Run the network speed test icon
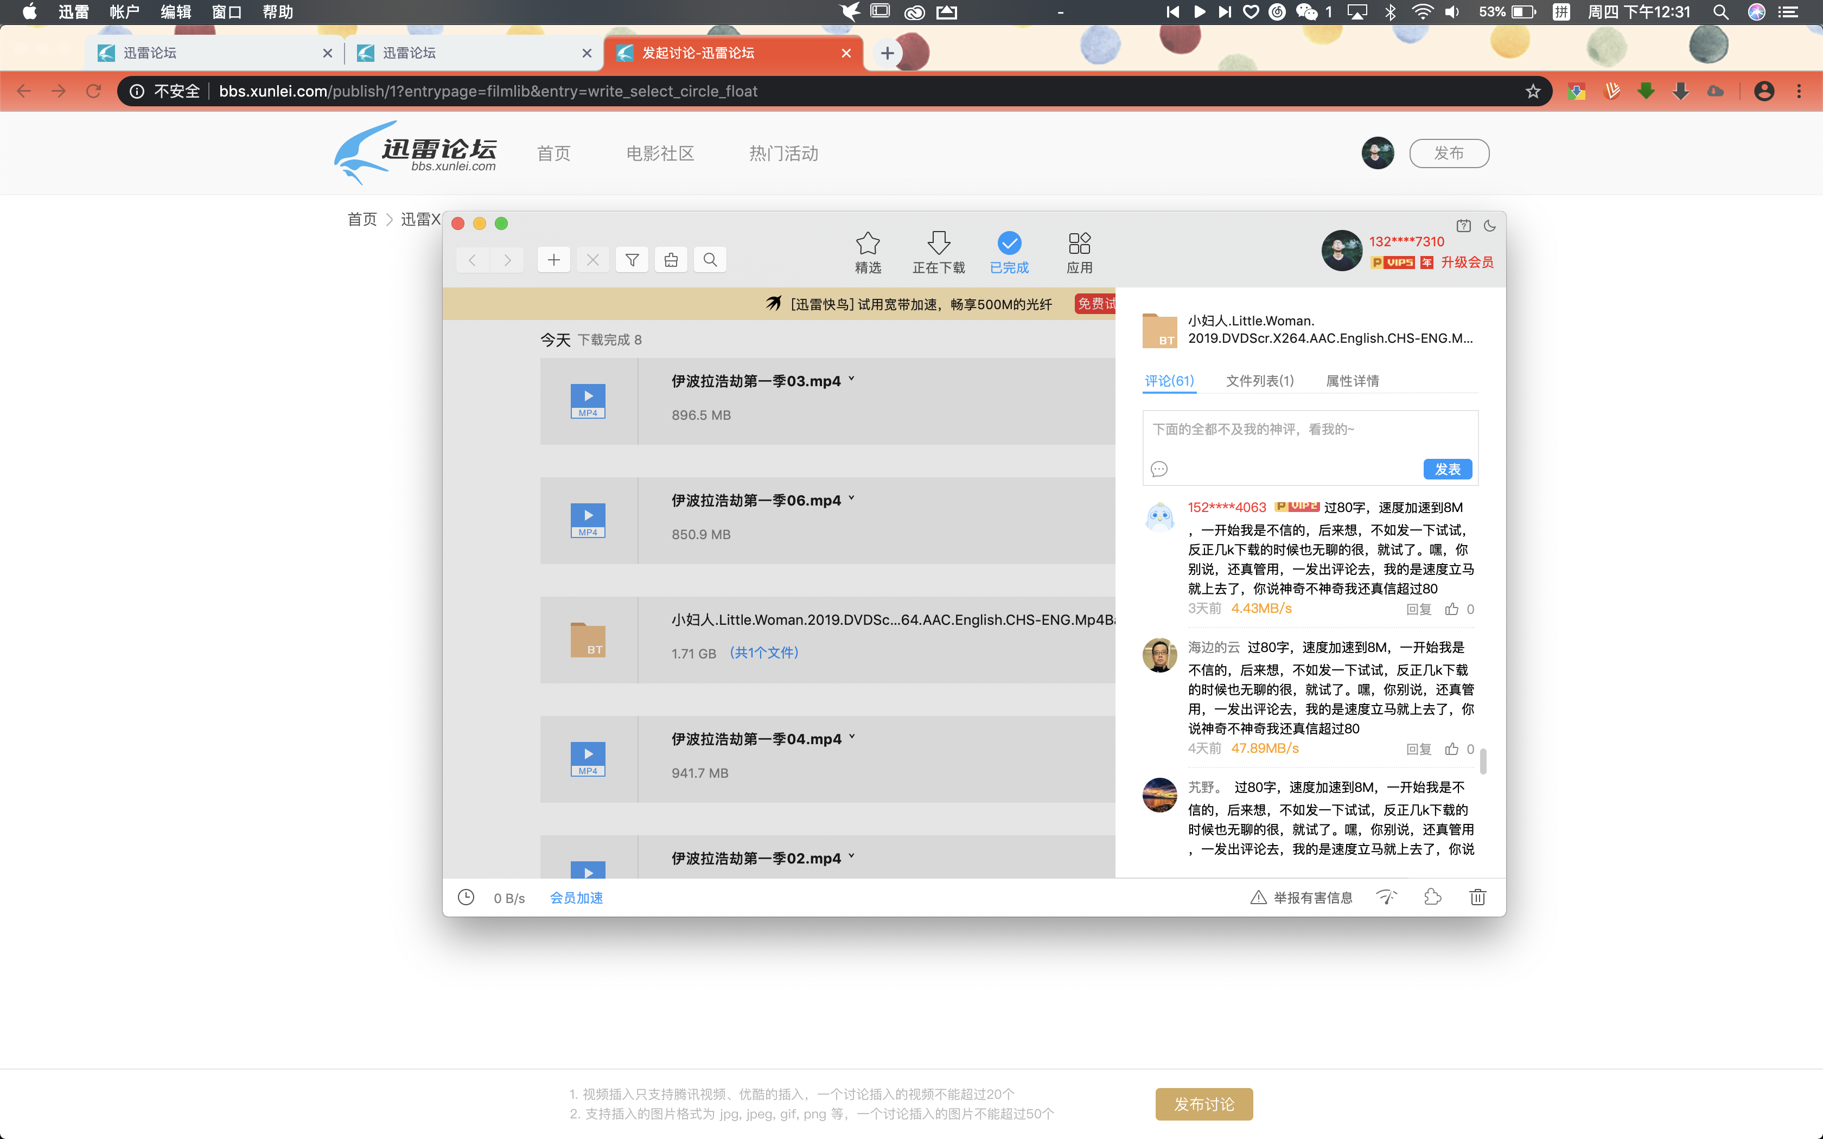Viewport: 1823px width, 1139px height. (1386, 897)
